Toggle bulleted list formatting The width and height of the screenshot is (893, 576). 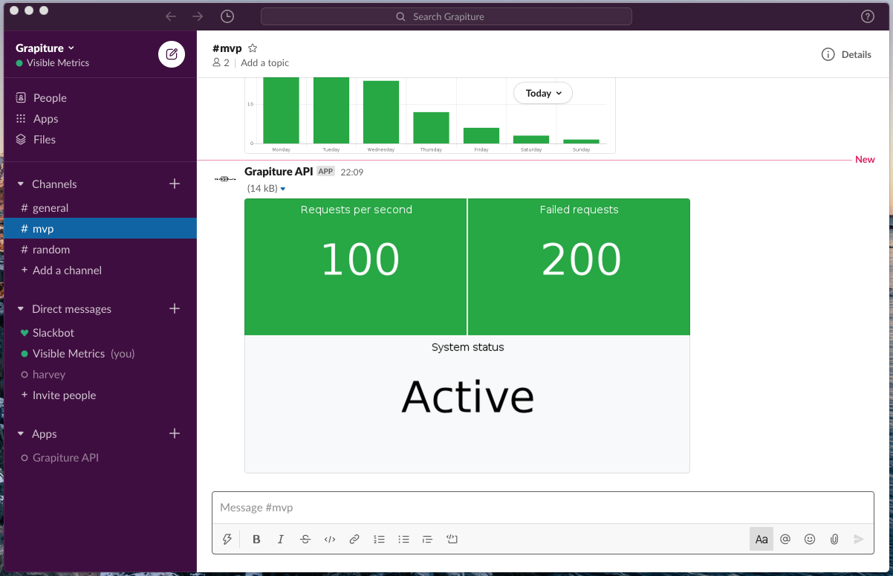click(403, 540)
